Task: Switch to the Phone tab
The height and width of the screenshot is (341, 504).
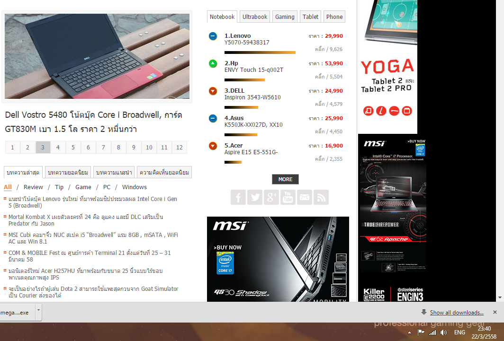Action: pos(334,17)
